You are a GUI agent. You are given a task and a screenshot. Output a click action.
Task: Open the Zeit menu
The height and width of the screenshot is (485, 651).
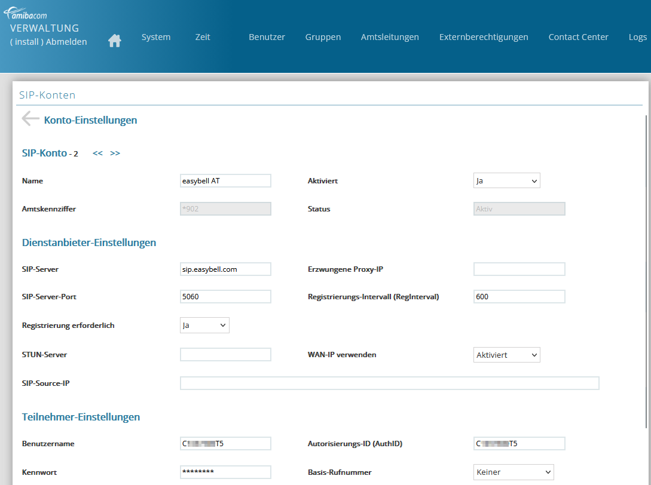click(x=203, y=37)
